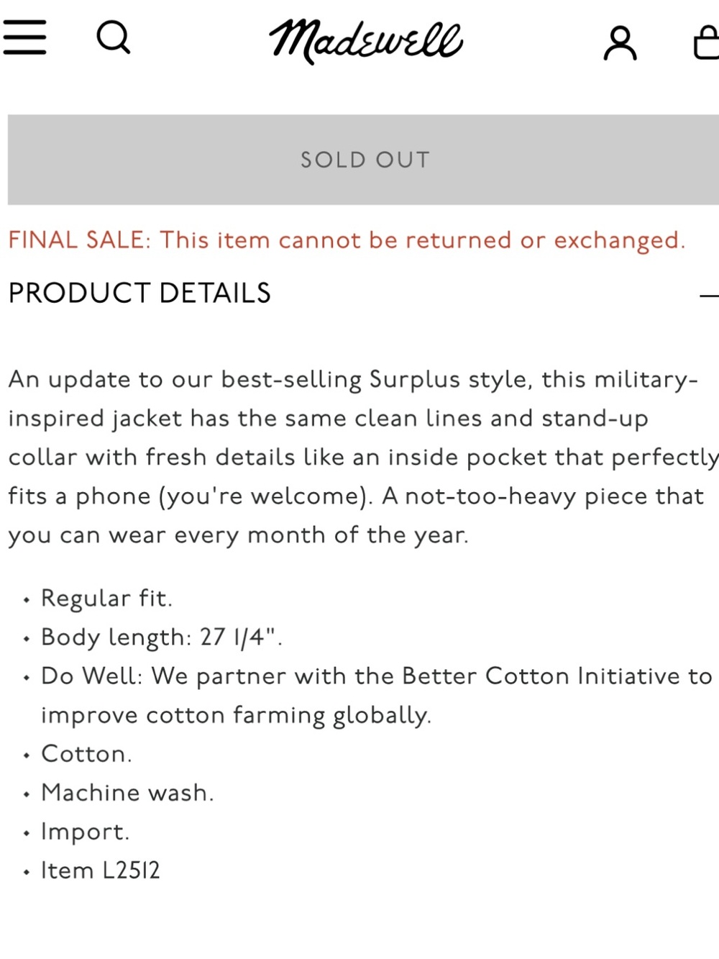Click the Machine wash bullet
The height and width of the screenshot is (959, 719).
click(127, 793)
